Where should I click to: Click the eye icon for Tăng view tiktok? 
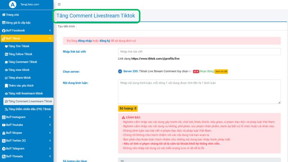[6, 70]
